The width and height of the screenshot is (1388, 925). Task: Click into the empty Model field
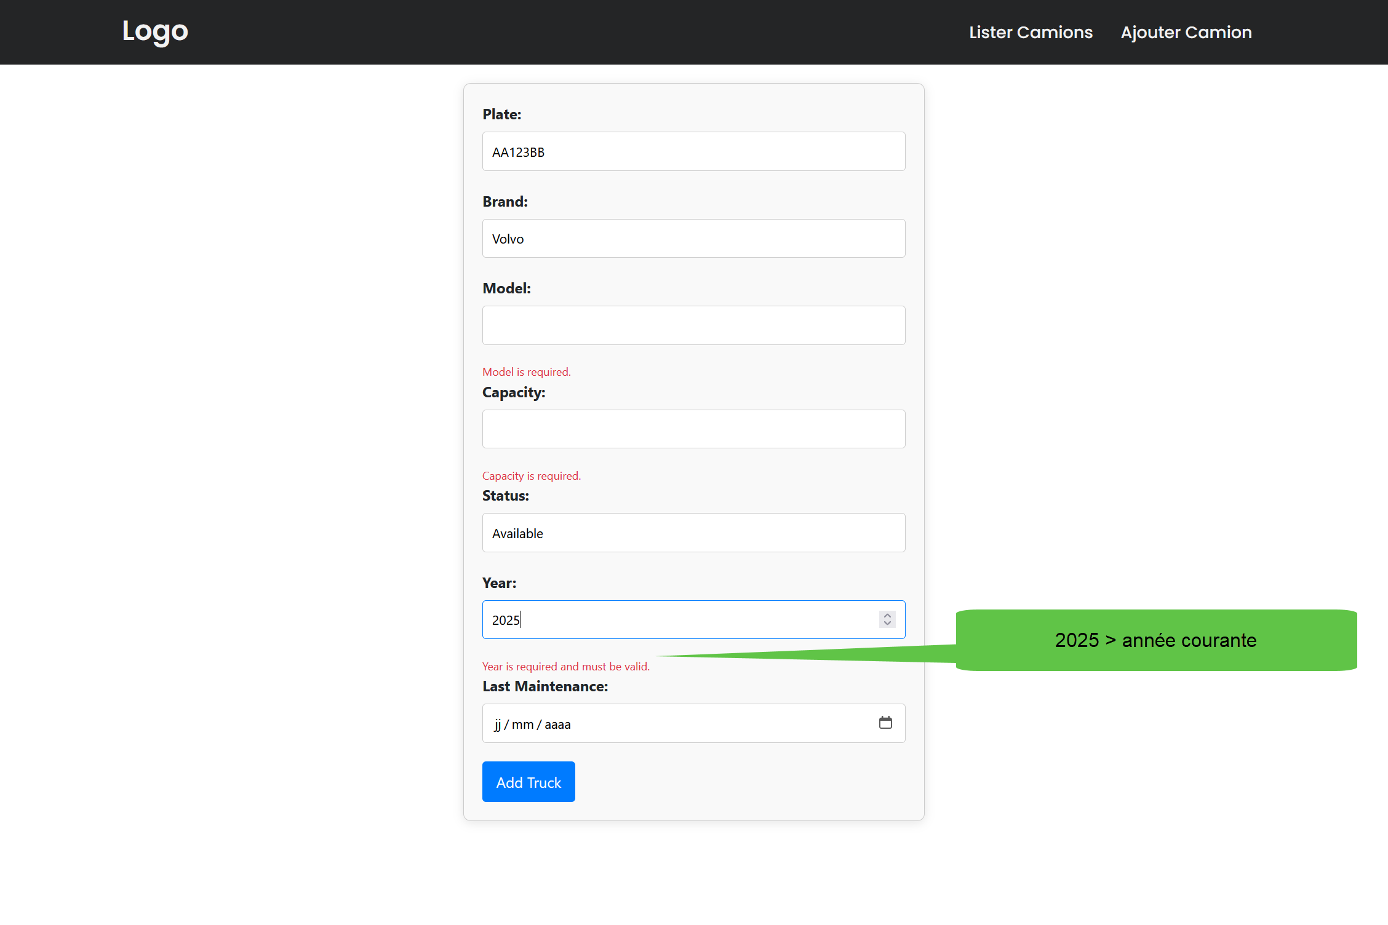pos(693,325)
